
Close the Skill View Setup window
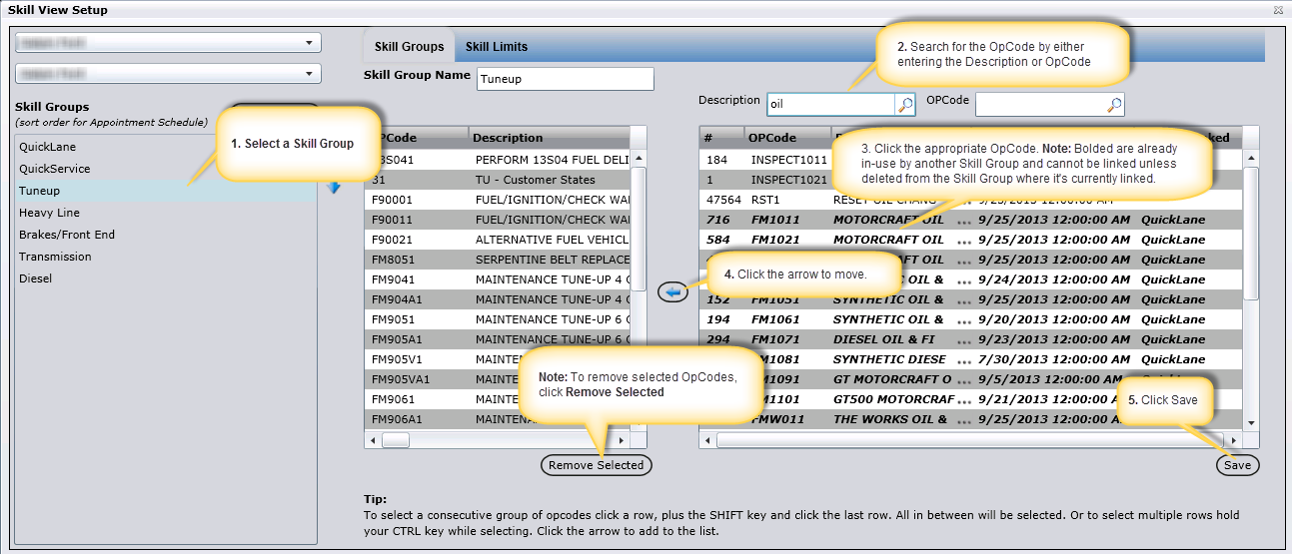tap(1279, 10)
